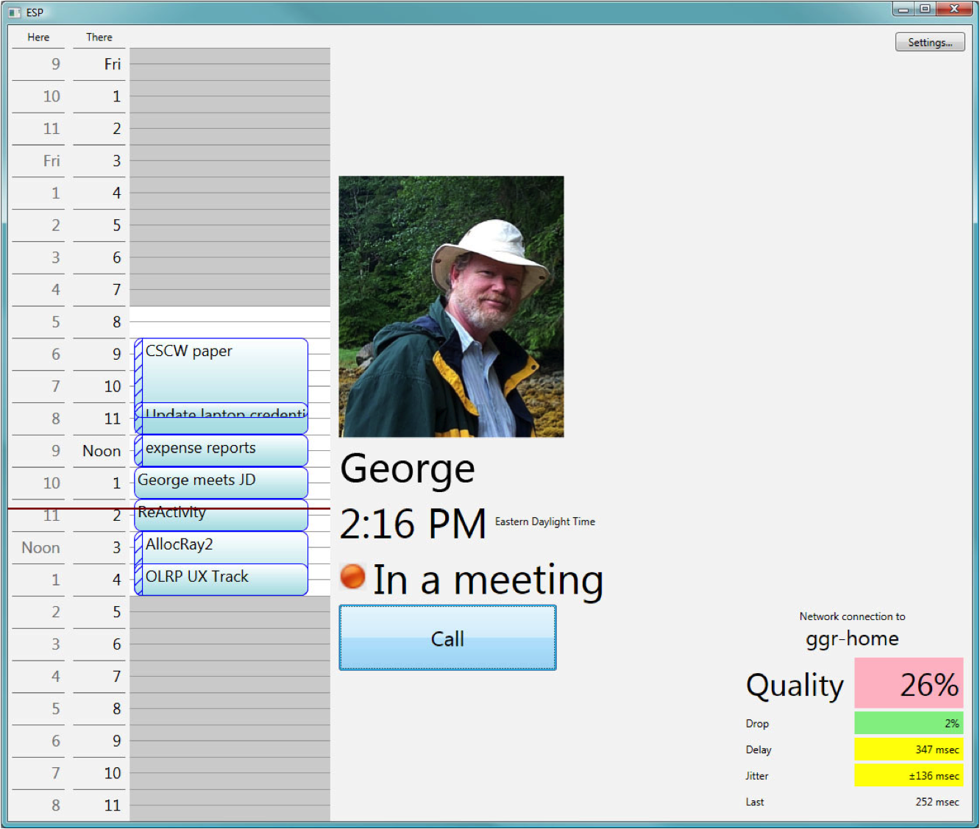
Task: Select the George meets JD event
Action: pos(221,482)
